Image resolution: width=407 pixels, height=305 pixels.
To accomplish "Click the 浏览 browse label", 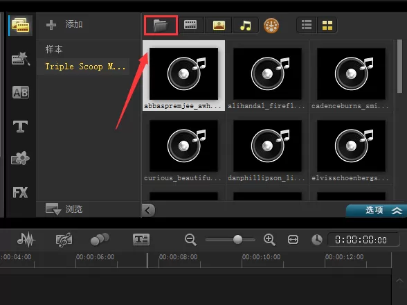I will [74, 209].
